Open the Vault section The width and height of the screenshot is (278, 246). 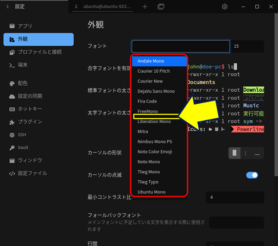pos(38,148)
